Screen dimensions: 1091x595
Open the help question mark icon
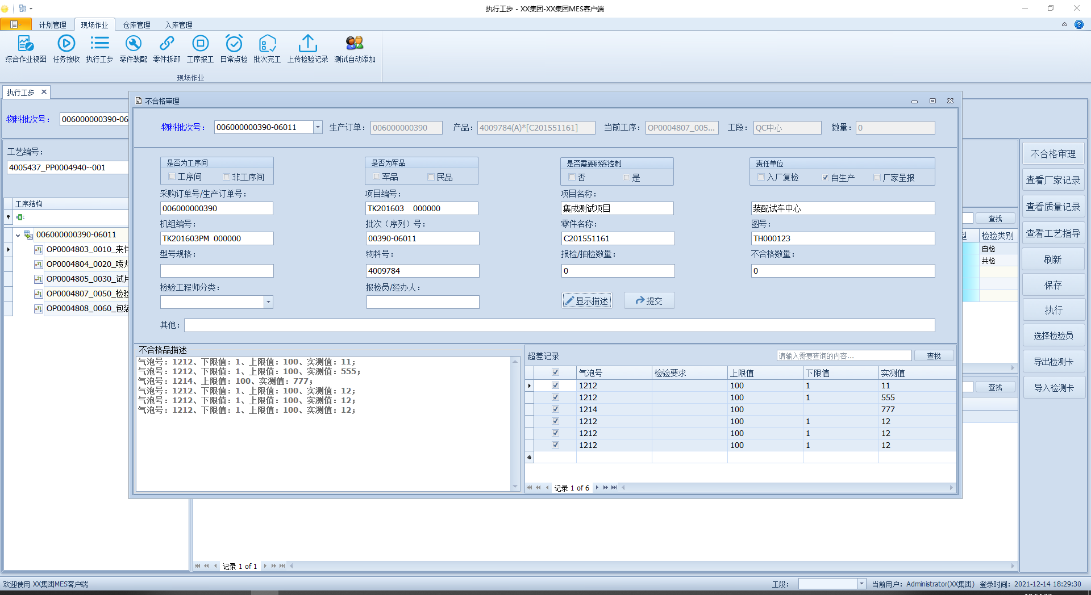[1078, 24]
